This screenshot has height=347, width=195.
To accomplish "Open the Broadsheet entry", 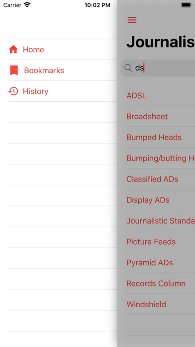I will pyautogui.click(x=161, y=116).
